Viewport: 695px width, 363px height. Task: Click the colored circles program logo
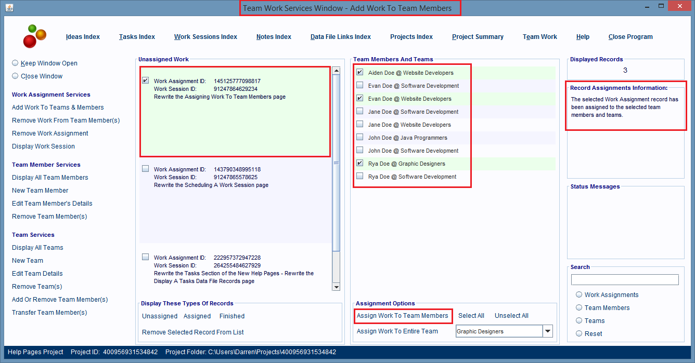point(34,36)
